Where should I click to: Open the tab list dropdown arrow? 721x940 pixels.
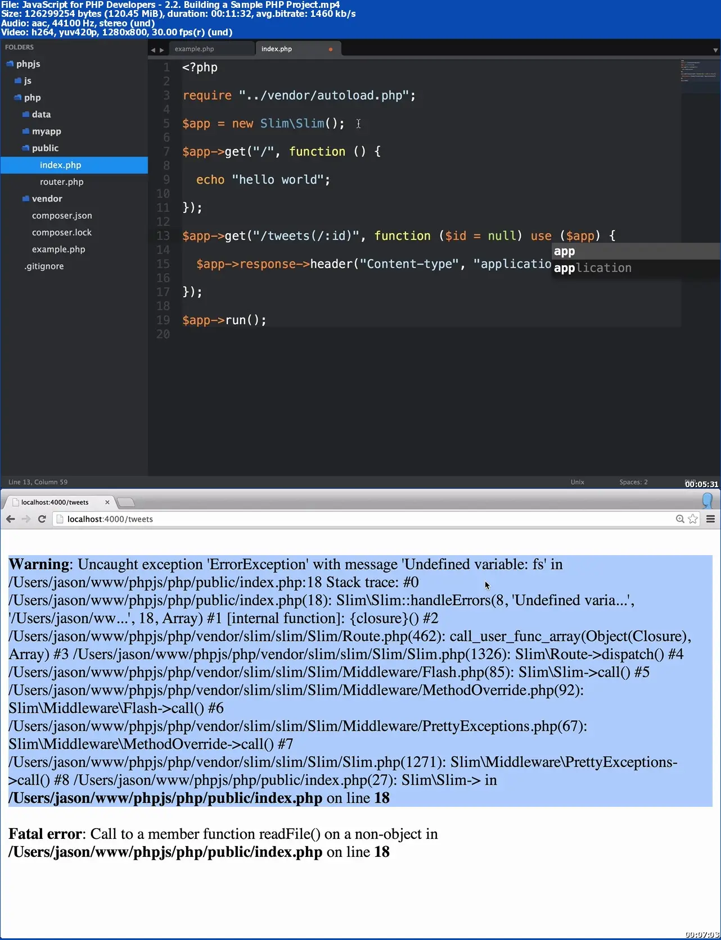(x=715, y=50)
